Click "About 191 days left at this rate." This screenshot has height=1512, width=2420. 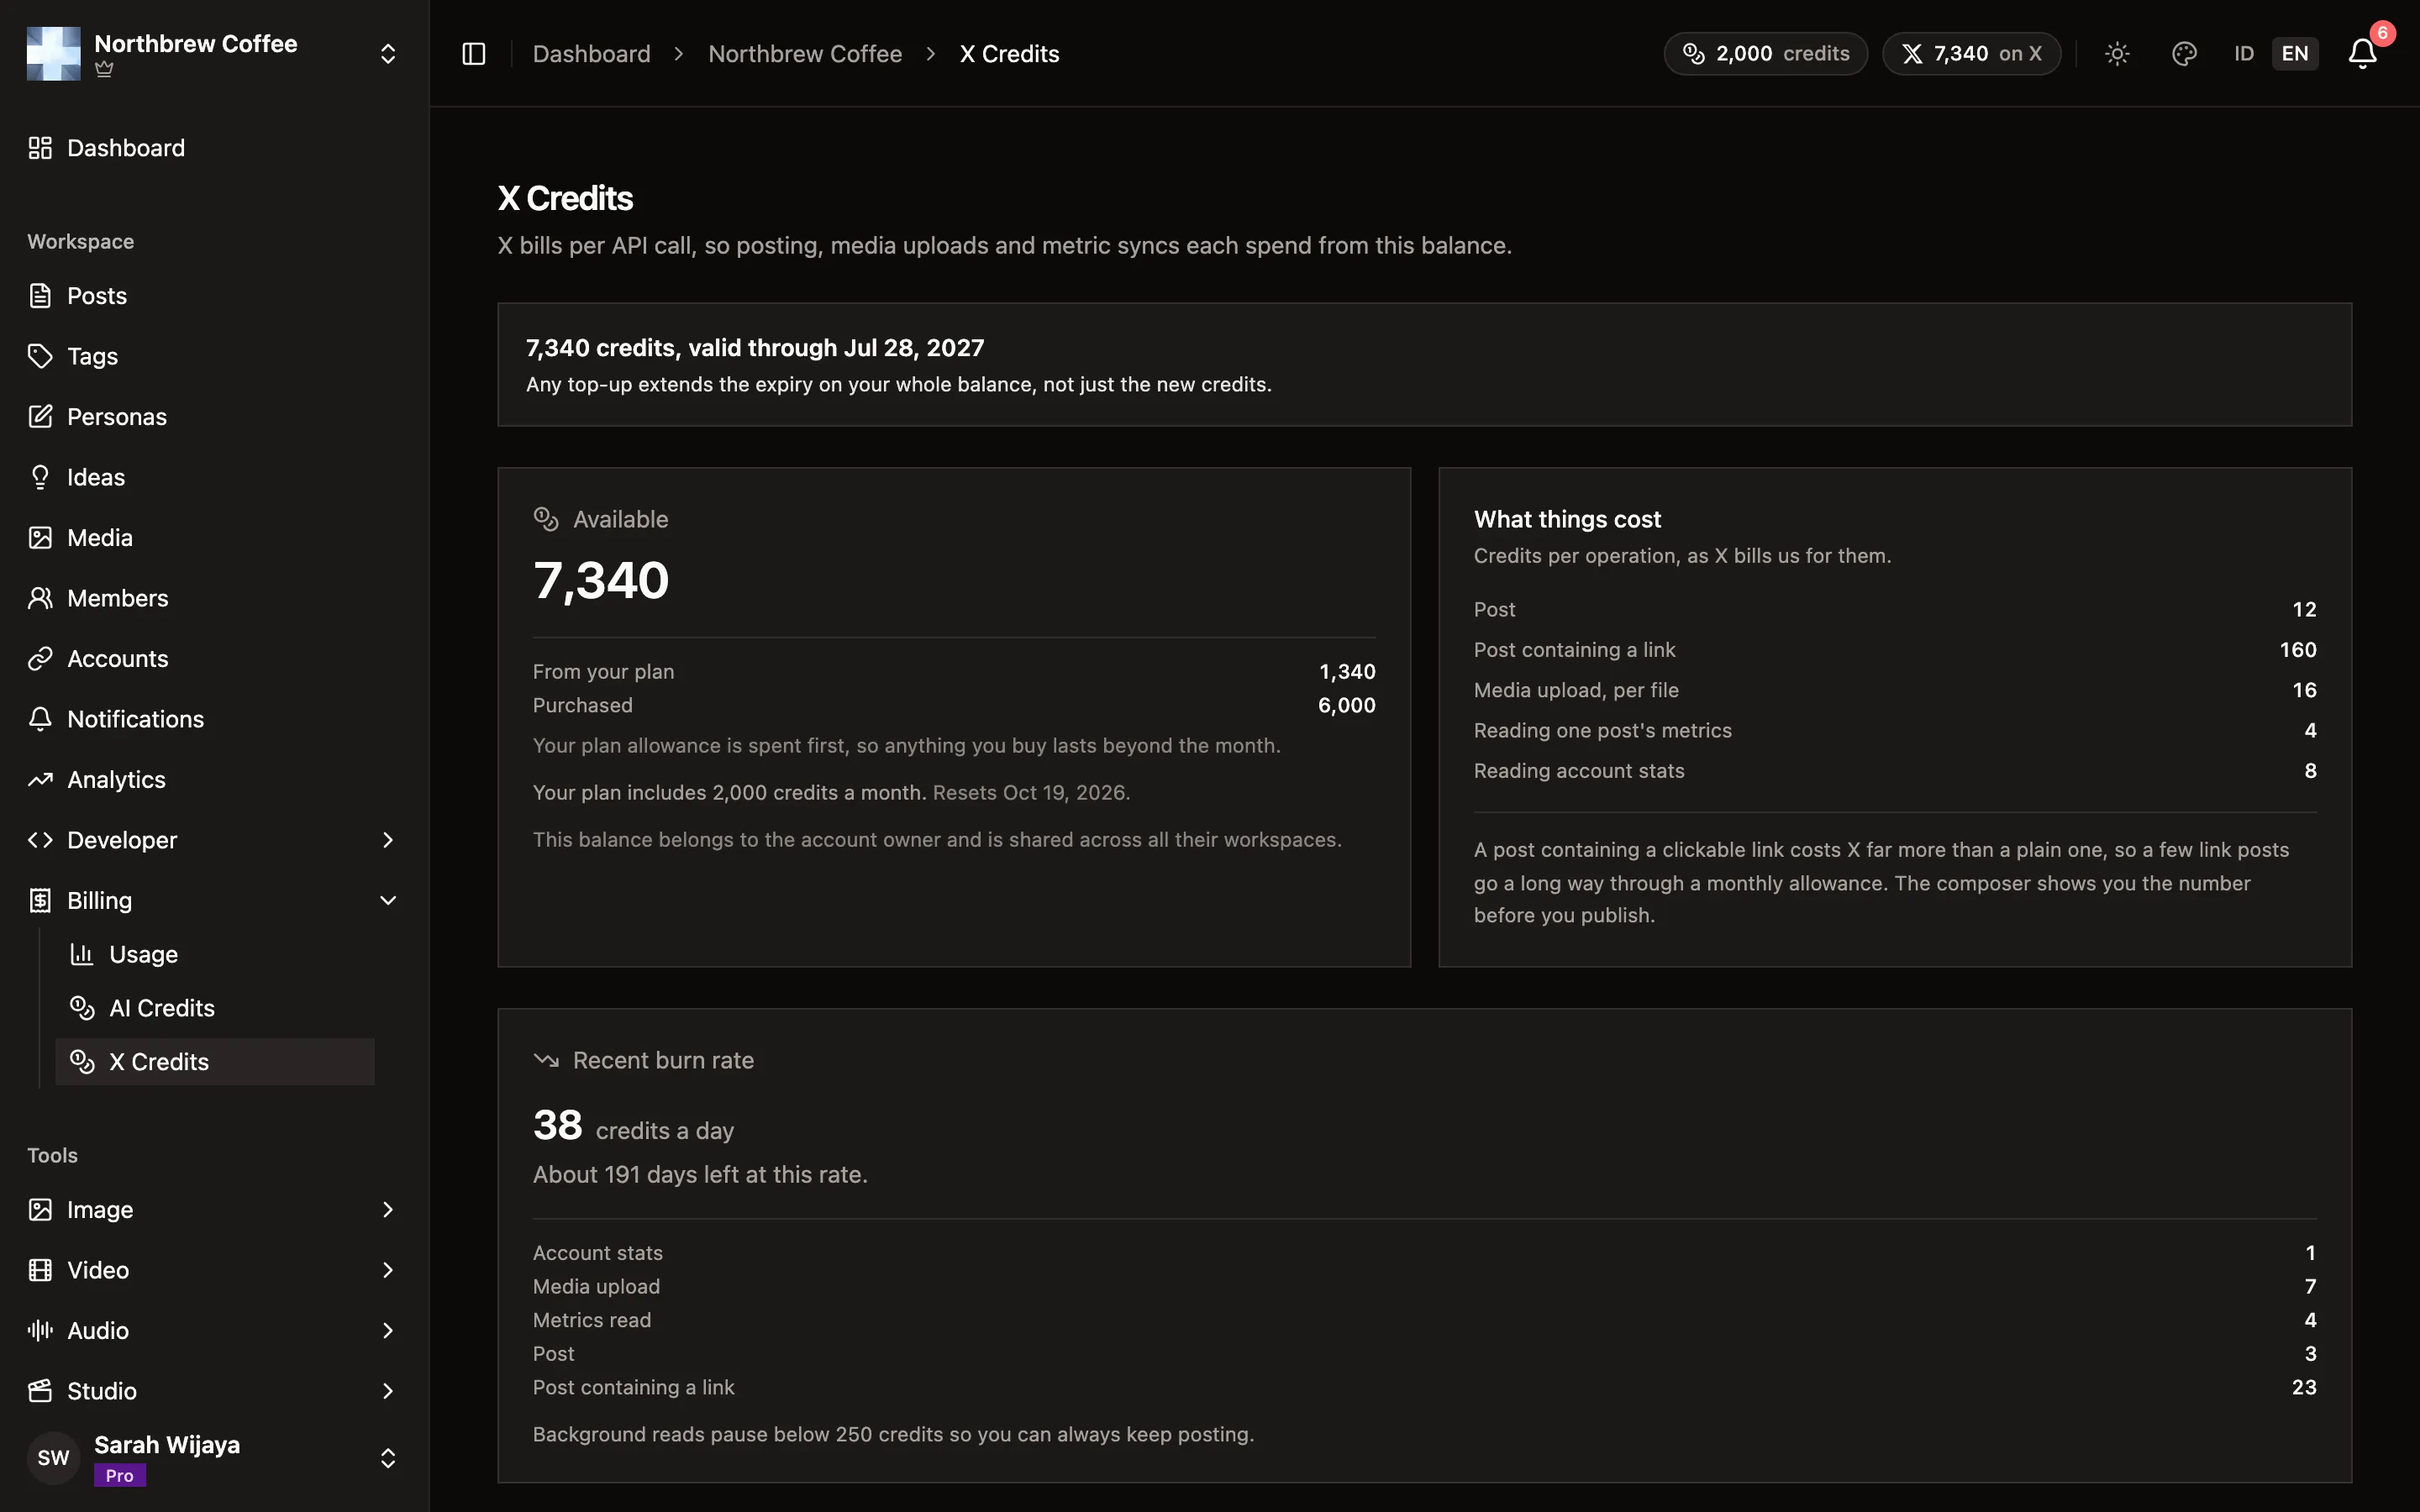(700, 1175)
